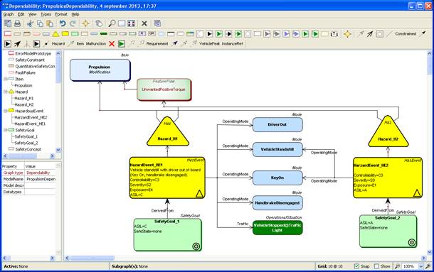Select the yellow HazardousEvent rectangle tool

[x=65, y=33]
